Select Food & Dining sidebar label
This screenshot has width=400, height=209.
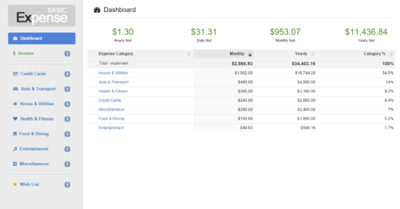34,134
